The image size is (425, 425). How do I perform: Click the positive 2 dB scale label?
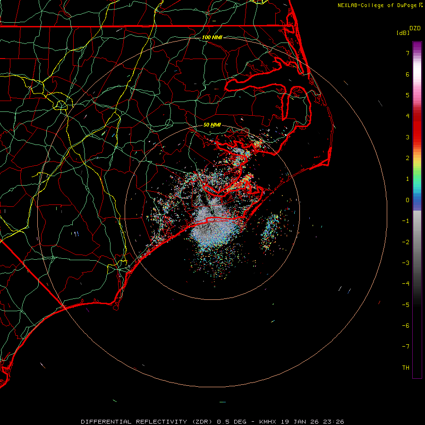coord(408,158)
